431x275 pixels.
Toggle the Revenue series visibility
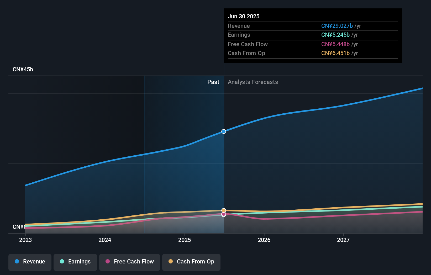[x=30, y=262]
